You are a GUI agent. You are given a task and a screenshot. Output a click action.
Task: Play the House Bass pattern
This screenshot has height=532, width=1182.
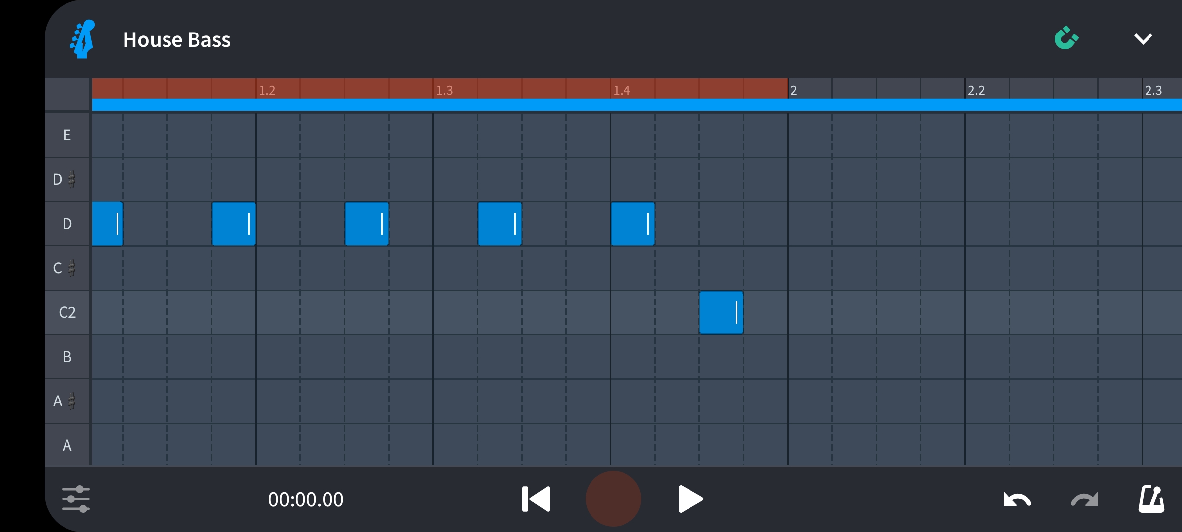[x=690, y=499]
